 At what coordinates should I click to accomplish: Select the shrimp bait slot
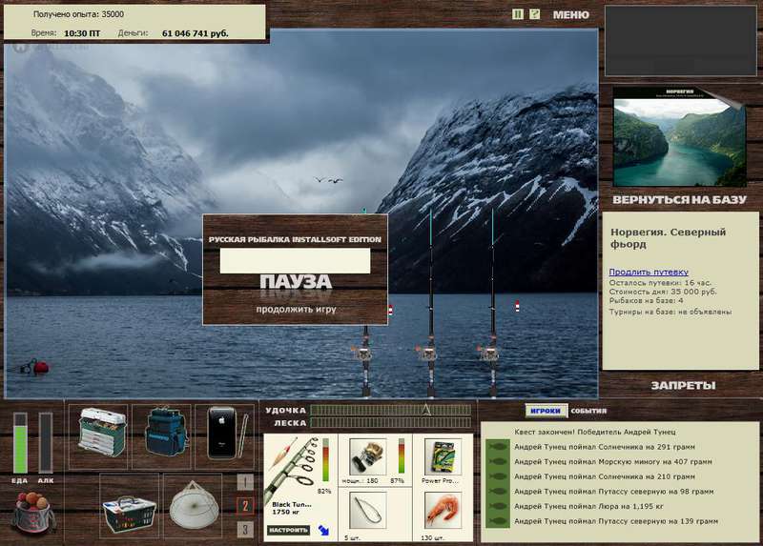pos(443,510)
